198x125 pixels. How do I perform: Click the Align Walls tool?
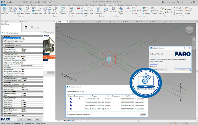point(45,10)
